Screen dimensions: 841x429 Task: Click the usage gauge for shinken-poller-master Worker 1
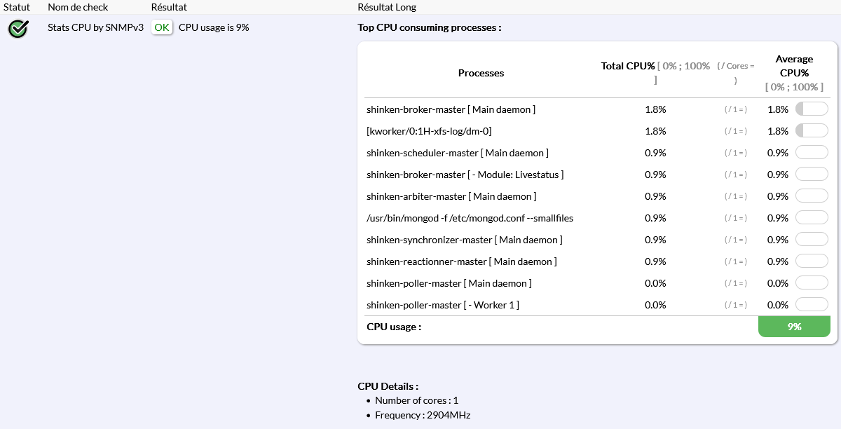pos(812,305)
